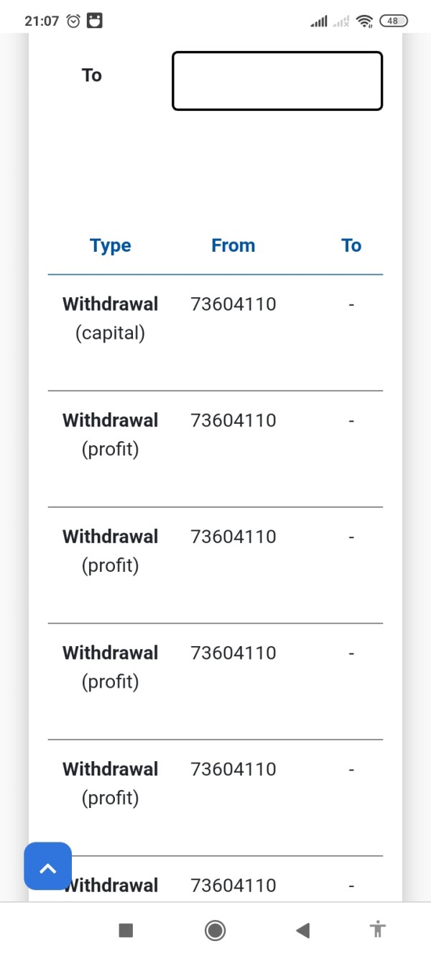
Task: Tap the 21:07 clock in status bar
Action: [42, 21]
